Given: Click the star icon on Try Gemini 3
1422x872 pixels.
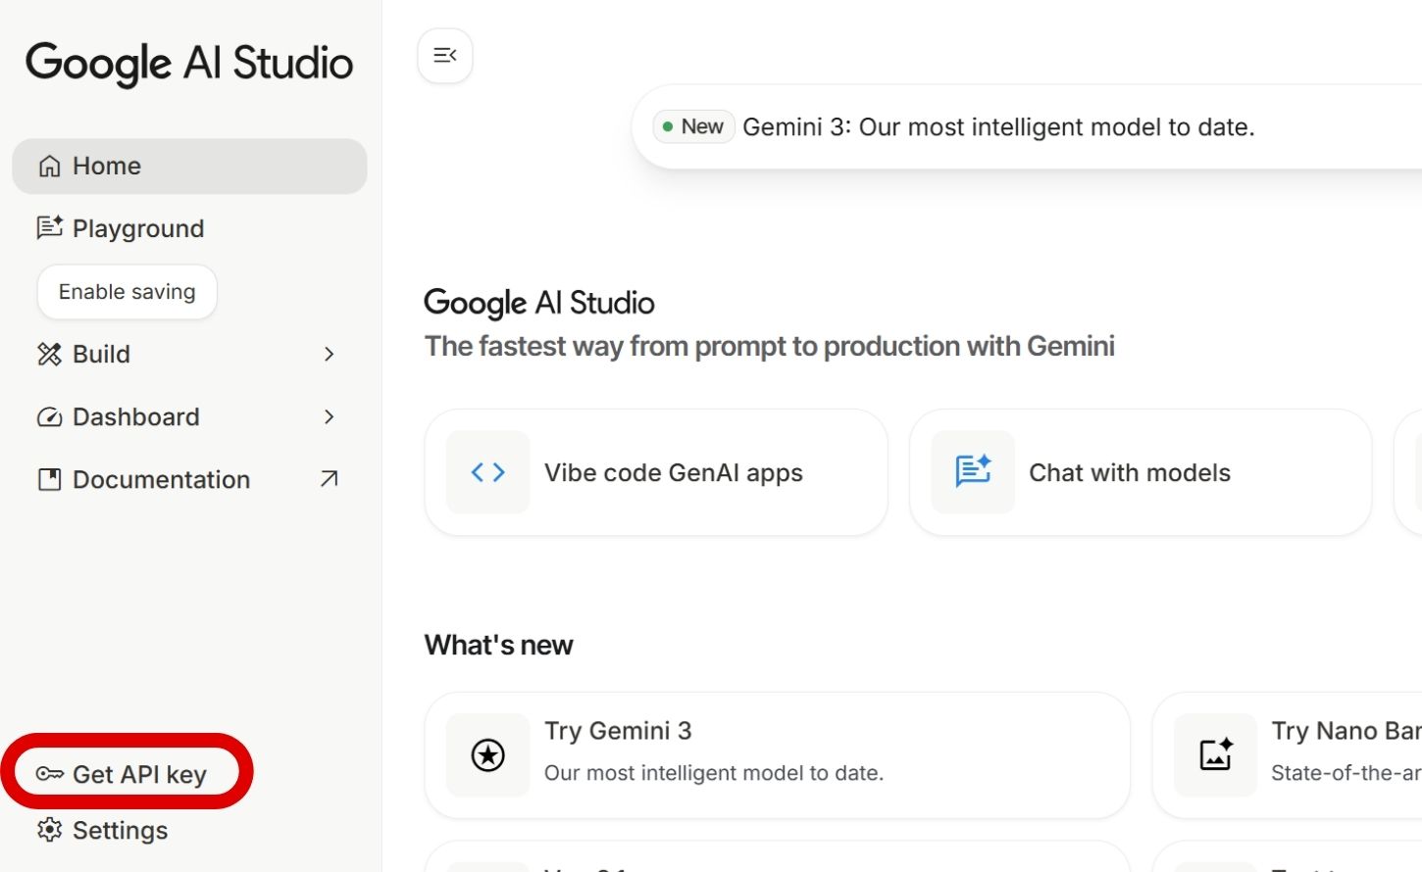Looking at the screenshot, I should (x=488, y=755).
